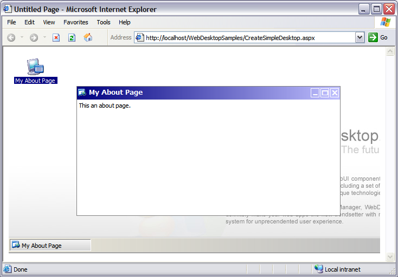398x277 pixels.
Task: Expand the address bar dropdown arrow
Action: (360, 37)
